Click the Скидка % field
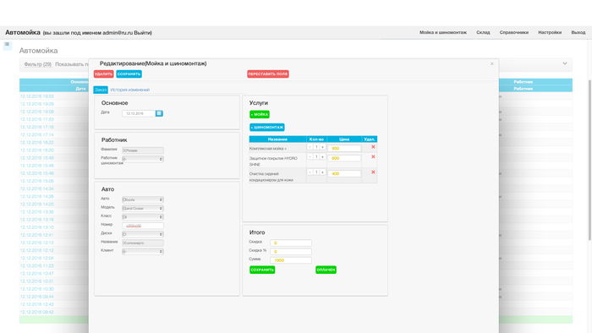 click(291, 252)
